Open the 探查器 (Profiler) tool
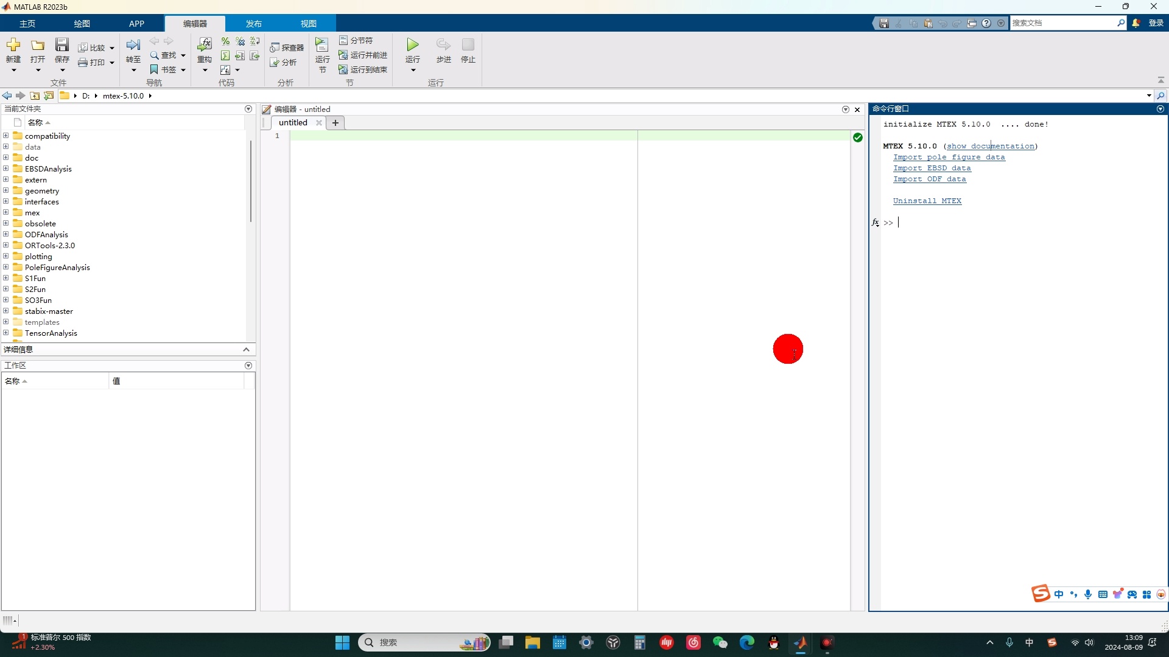Screen dimensions: 1169x657 pyautogui.click(x=287, y=47)
